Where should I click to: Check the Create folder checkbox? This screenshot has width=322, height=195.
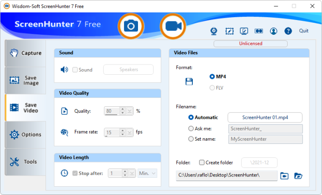[202, 162]
